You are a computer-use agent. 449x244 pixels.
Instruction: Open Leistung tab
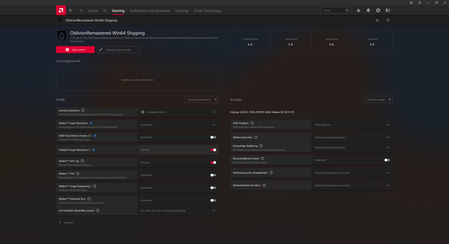[x=182, y=11]
